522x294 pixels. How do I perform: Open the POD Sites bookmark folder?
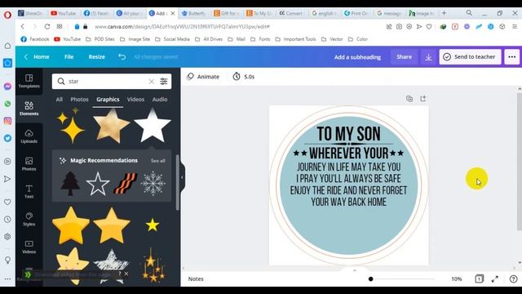[100, 39]
